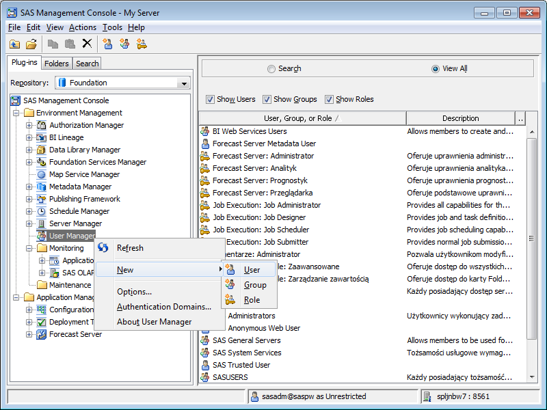Viewport: 547px width, 410px height.
Task: Open the Tools menu
Action: [x=112, y=27]
